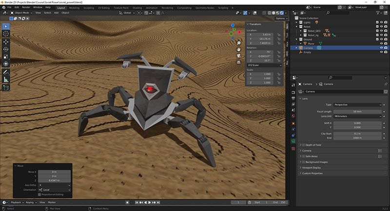Pick the Measure tool
Viewport: 390px width, 211px height.
6,79
